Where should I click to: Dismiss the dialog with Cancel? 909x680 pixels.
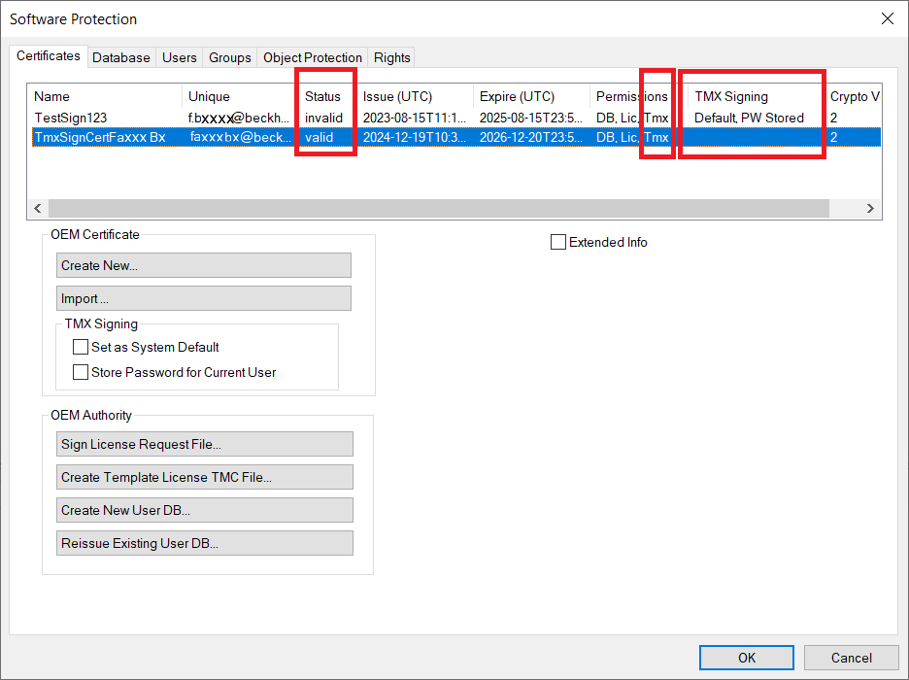point(851,658)
